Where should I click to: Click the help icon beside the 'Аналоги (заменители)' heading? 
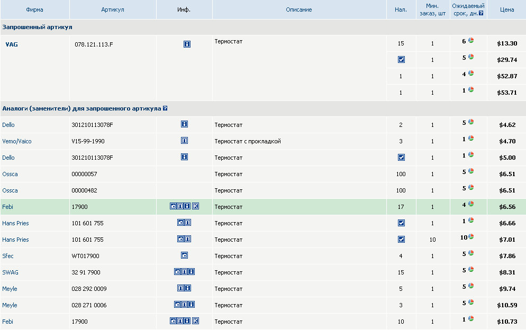[x=165, y=108]
